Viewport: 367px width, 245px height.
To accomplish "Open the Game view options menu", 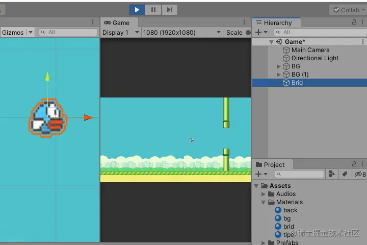I will [x=244, y=22].
